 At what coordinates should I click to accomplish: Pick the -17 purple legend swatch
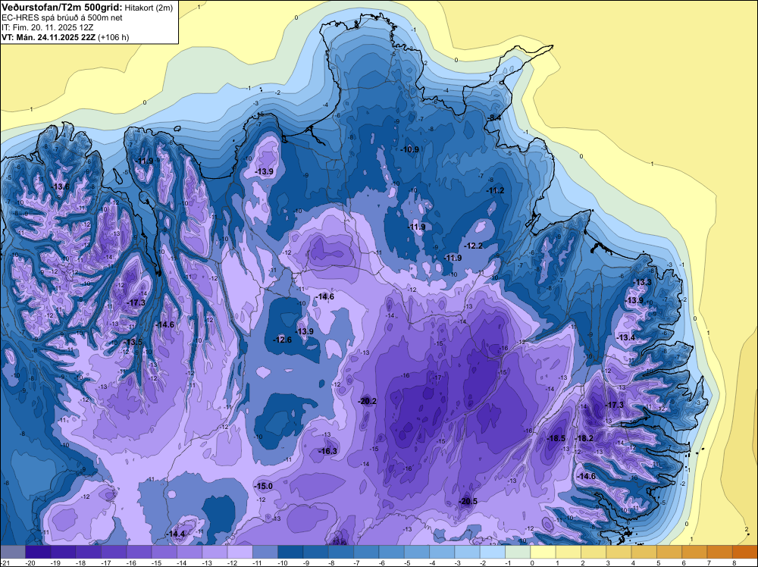[x=114, y=552]
